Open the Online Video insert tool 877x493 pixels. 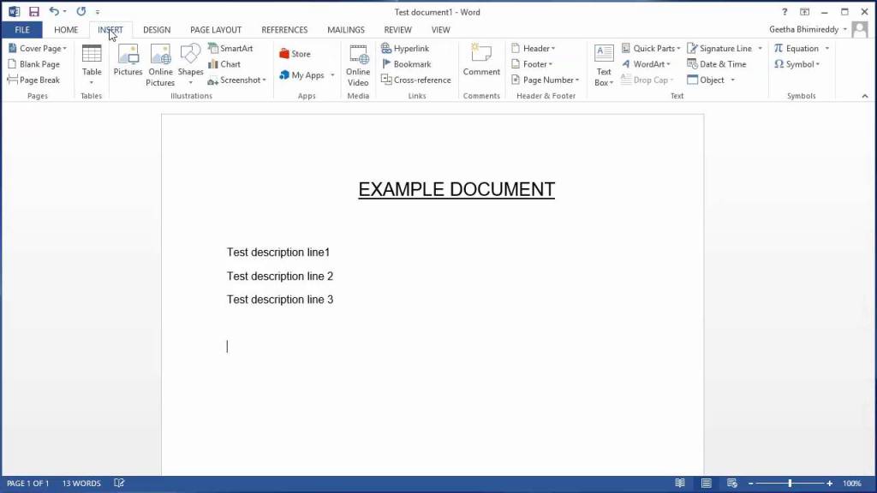(x=358, y=64)
